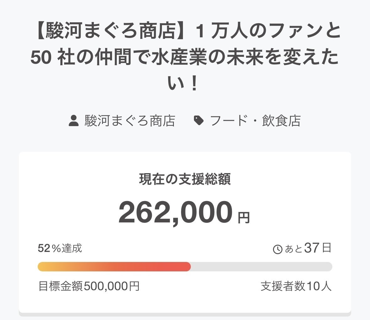Screen dimensions: 370x320
Task: Click the 10人 supporter count
Action: 319,286
